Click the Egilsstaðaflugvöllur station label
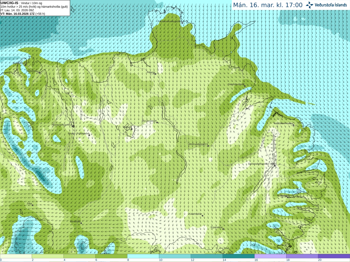 (x=261, y=164)
